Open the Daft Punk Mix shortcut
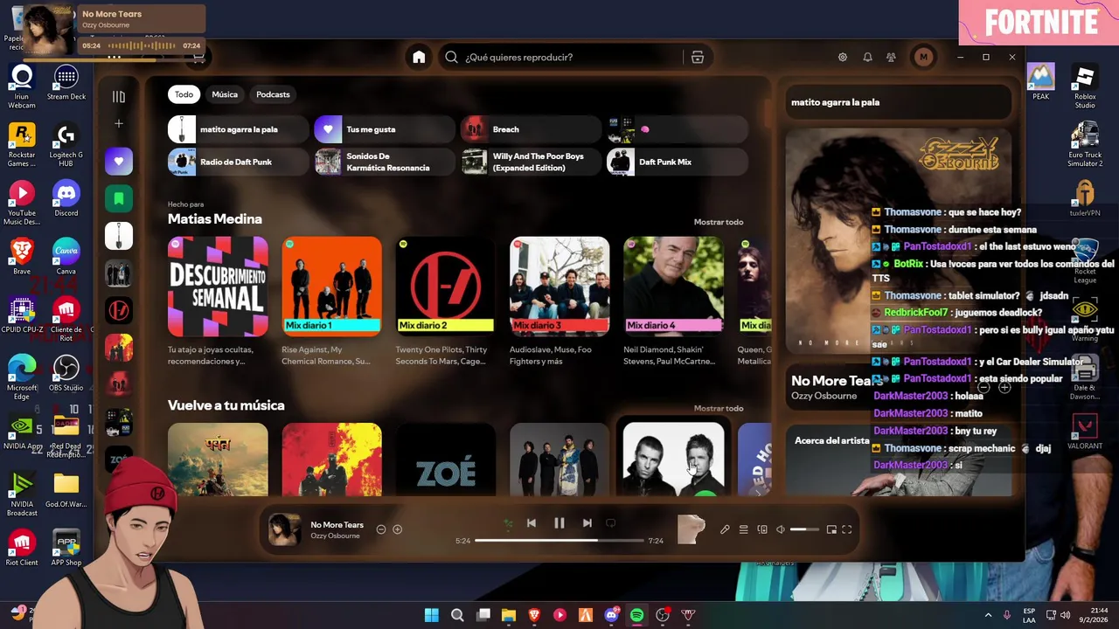Viewport: 1119px width, 629px height. [677, 162]
